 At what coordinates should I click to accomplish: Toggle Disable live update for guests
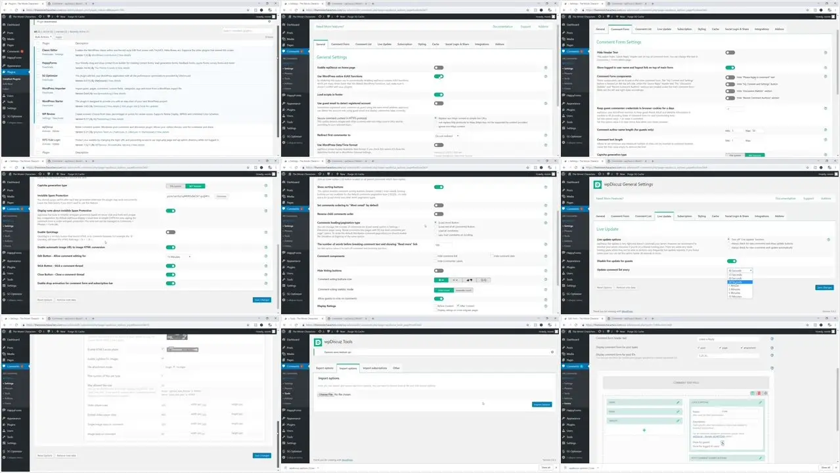click(732, 261)
